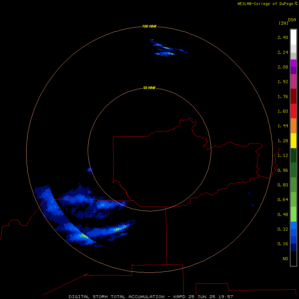Viewport: 299px width, 299px height.
Task: Click the dark navy legend swatch above ND
Action: (293, 247)
